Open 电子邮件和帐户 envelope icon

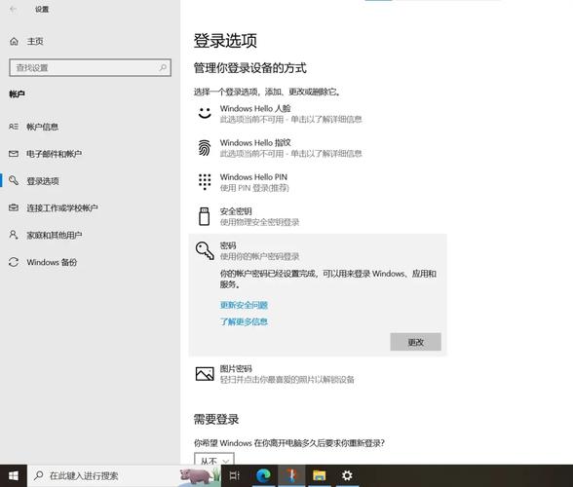(14, 154)
